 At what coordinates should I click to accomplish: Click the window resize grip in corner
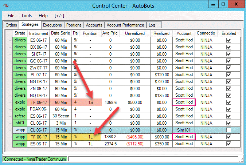point(242,160)
